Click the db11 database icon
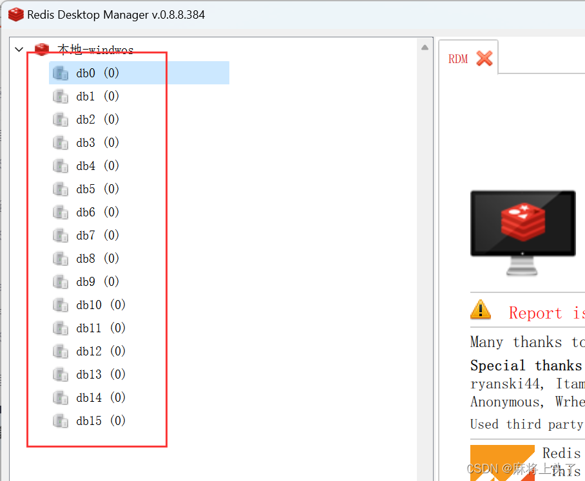Screen dimensions: 585x481 coord(61,328)
